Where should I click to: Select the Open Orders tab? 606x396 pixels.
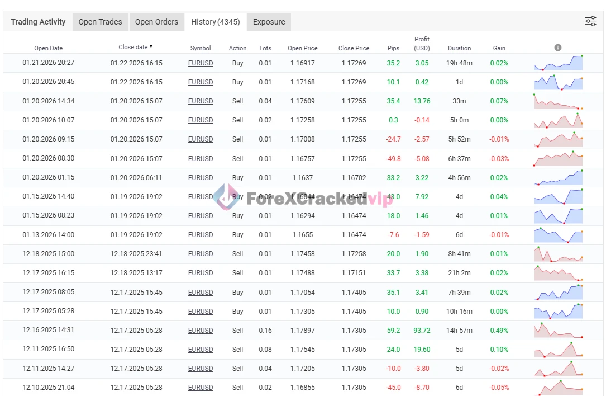(x=156, y=22)
